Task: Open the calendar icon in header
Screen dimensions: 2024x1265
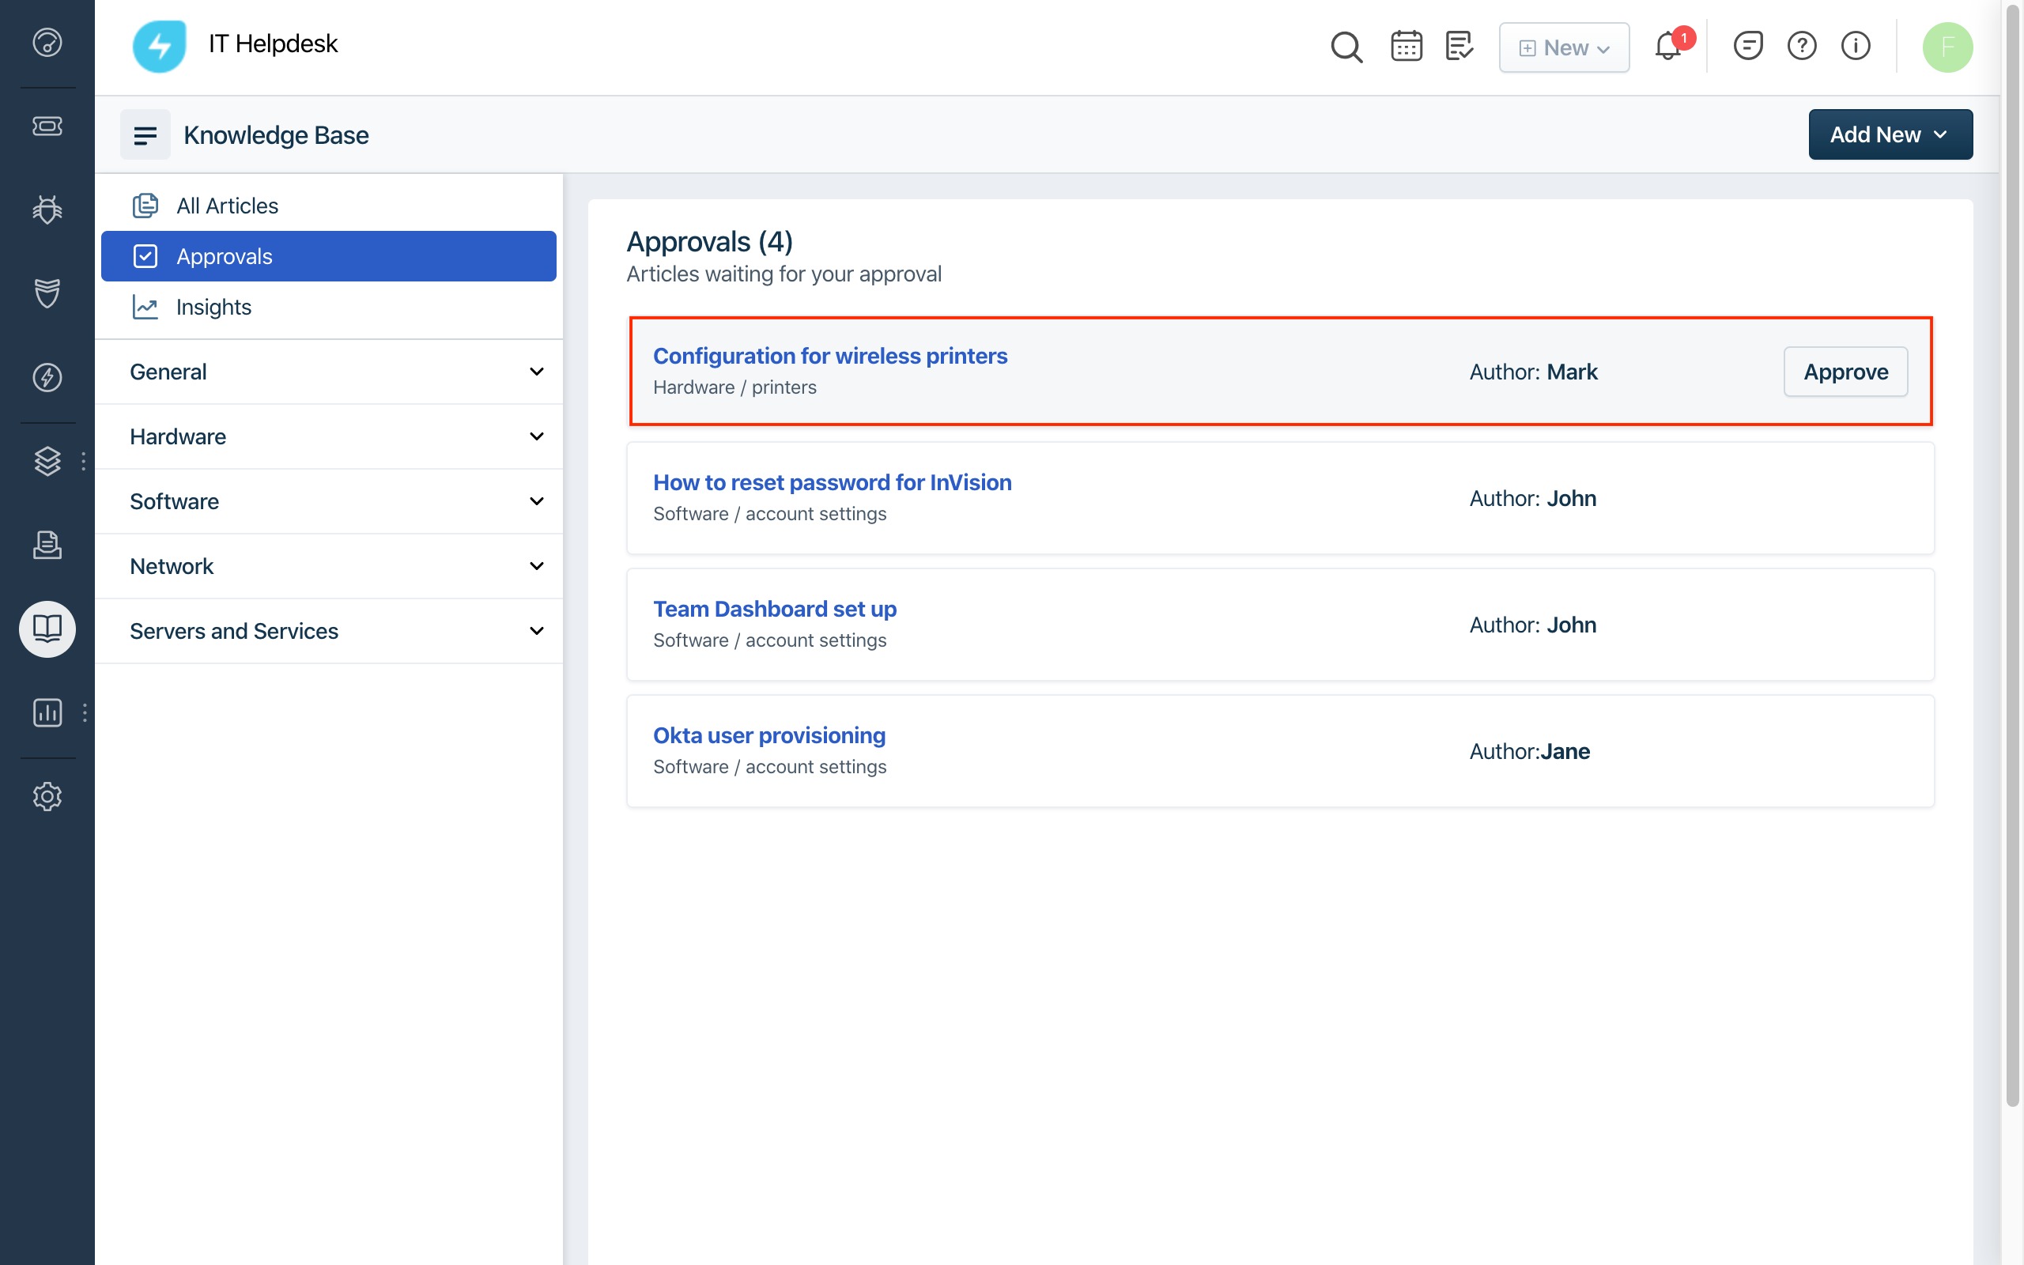Action: 1406,47
